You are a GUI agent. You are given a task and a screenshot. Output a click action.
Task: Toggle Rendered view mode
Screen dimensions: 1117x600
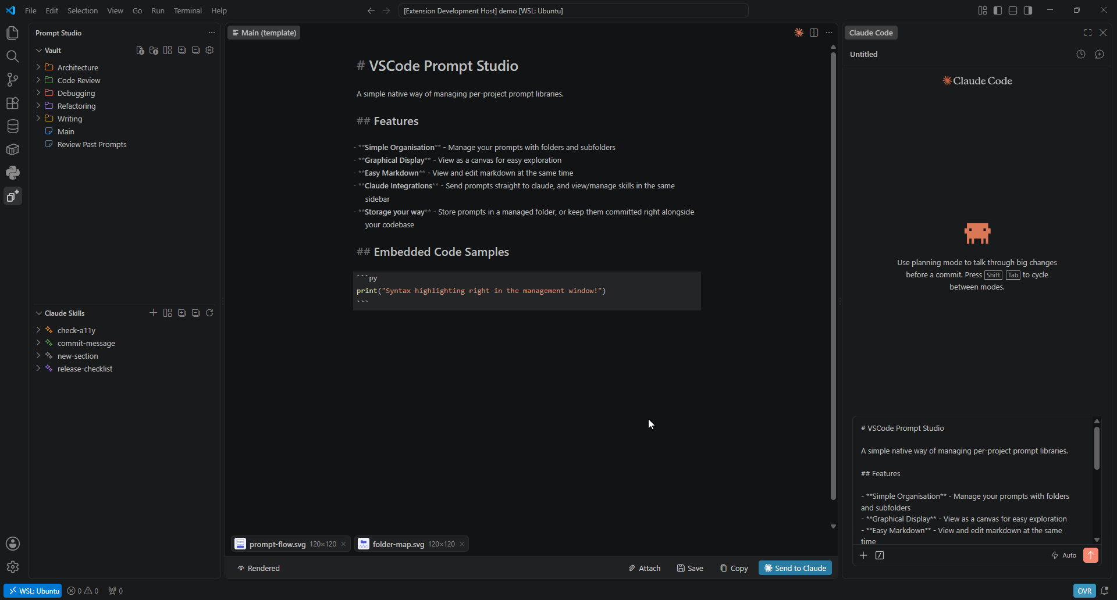tap(258, 568)
